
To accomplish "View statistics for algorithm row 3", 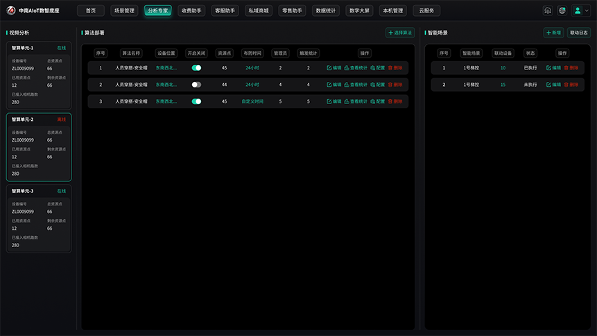I will [x=356, y=101].
